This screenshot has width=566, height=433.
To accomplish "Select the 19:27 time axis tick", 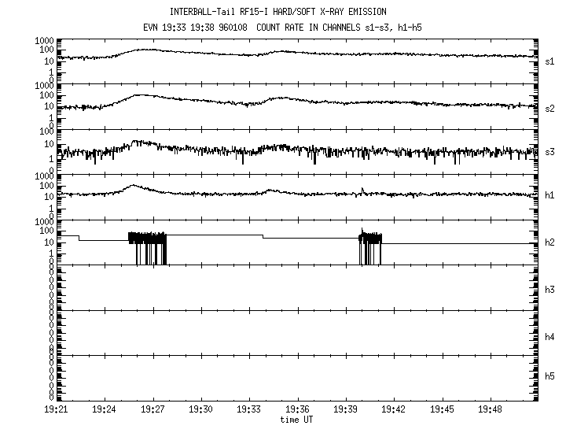I will (x=153, y=410).
